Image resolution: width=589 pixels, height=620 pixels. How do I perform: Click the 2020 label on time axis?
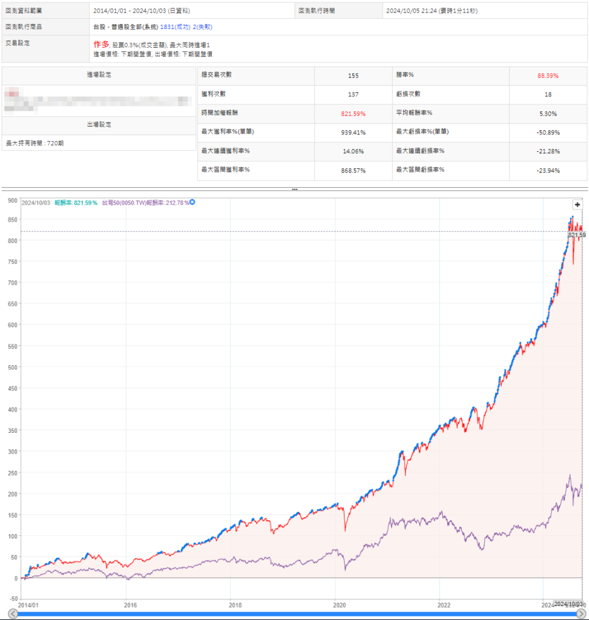click(335, 604)
